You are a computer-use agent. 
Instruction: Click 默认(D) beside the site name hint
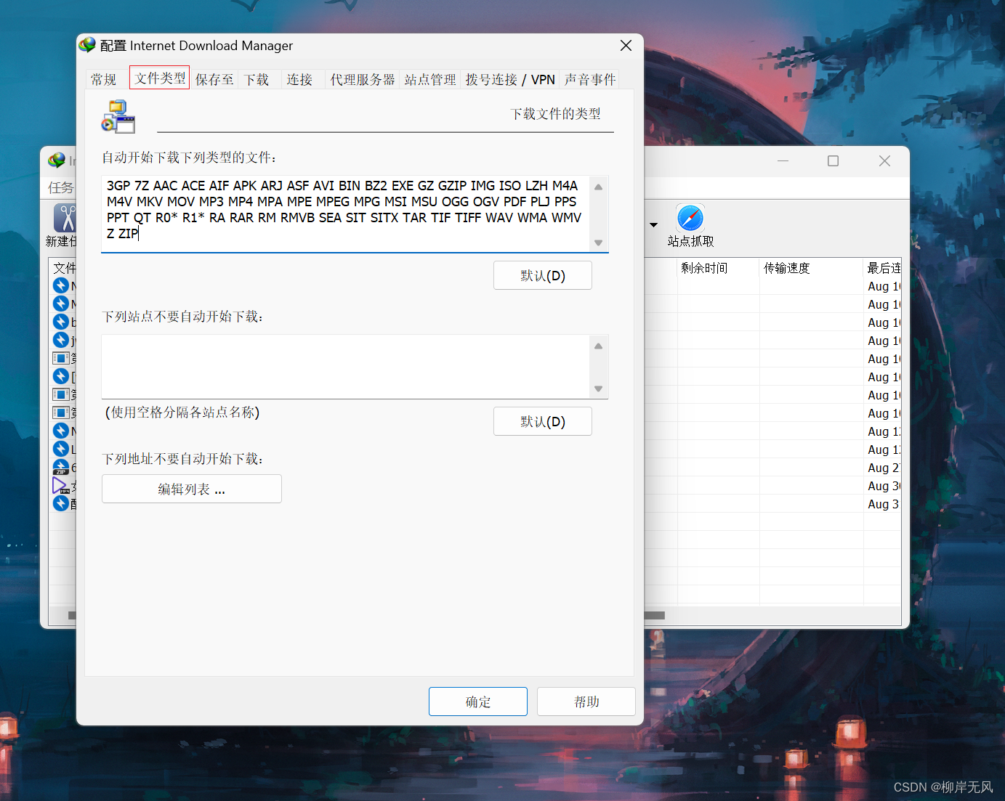(x=543, y=421)
